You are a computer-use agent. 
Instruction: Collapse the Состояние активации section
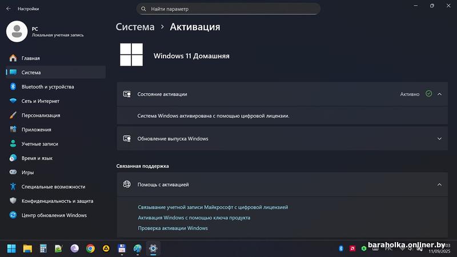click(x=439, y=94)
